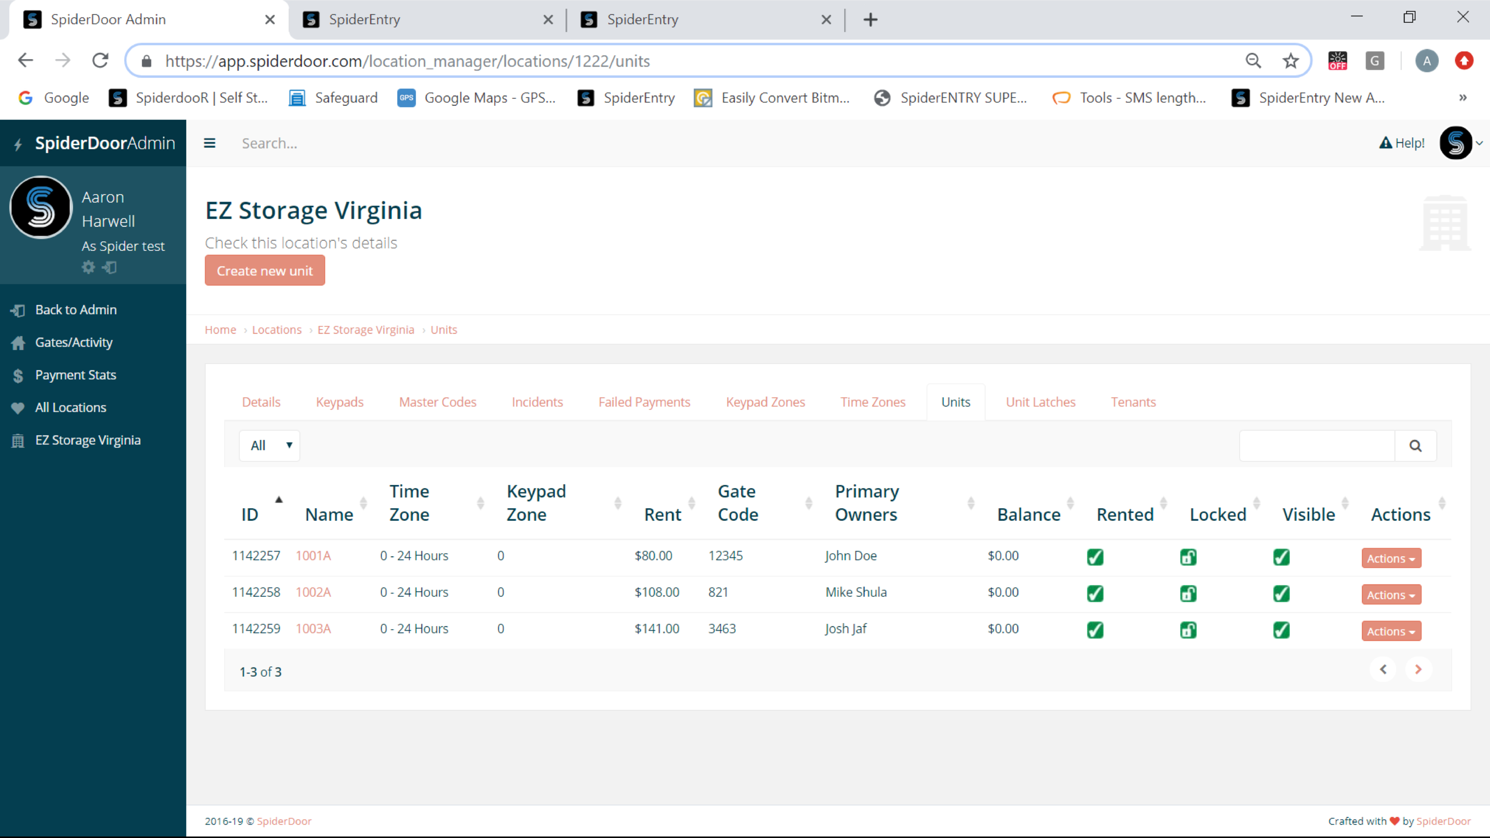Viewport: 1490px width, 838px height.
Task: Open Actions dropdown for unit 1003A
Action: click(x=1391, y=631)
